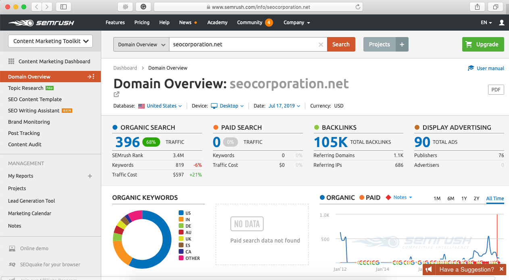Export the report with PDF button
509x280 pixels.
[496, 90]
